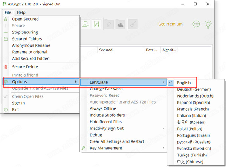The image size is (226, 167).
Task: Click the home folder toolbar icon
Action: pos(109,24)
